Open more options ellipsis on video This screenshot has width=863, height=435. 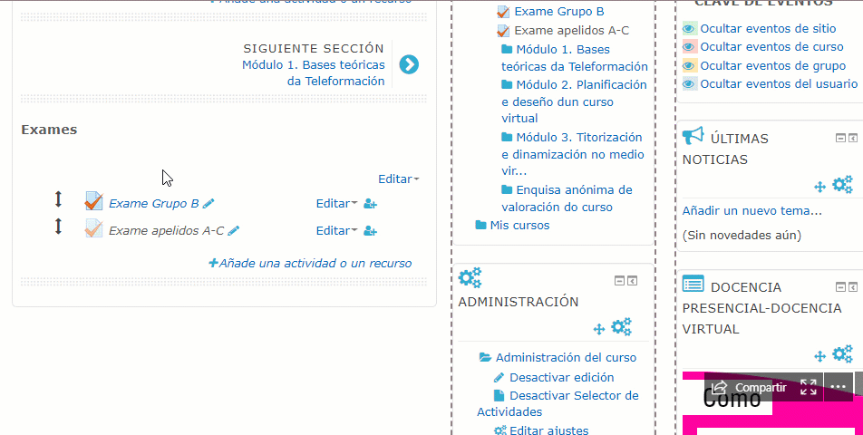(x=839, y=387)
